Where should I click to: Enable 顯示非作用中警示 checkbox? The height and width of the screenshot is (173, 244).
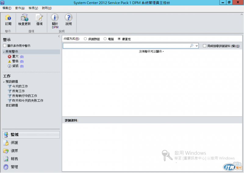tap(5, 46)
